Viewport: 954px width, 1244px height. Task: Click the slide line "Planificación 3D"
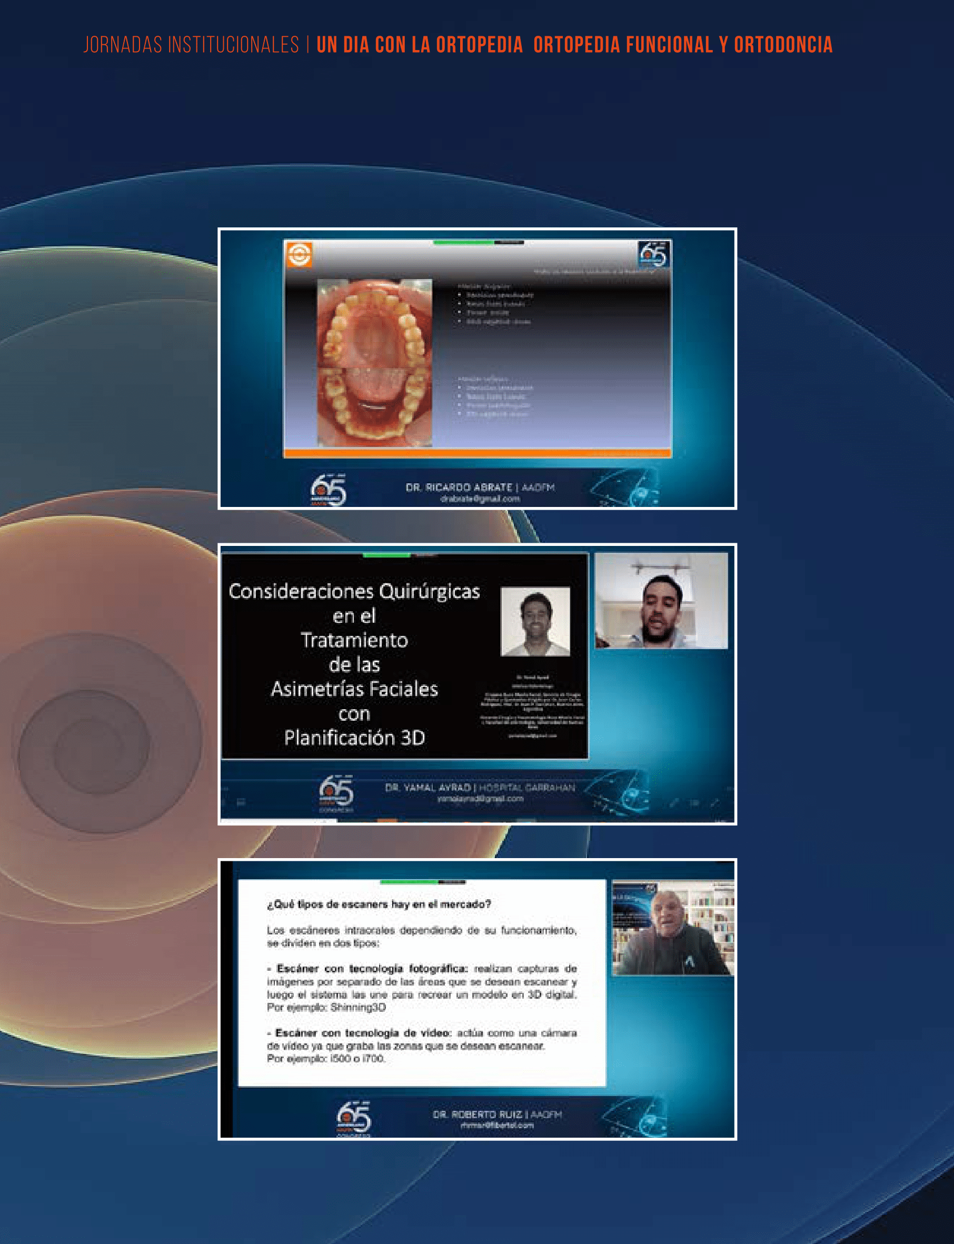point(354,738)
